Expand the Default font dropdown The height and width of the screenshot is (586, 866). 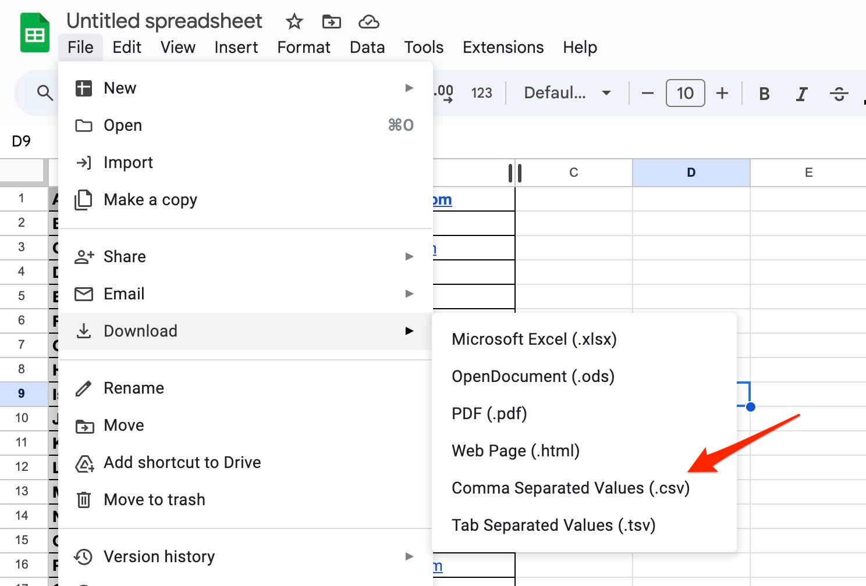(x=567, y=93)
